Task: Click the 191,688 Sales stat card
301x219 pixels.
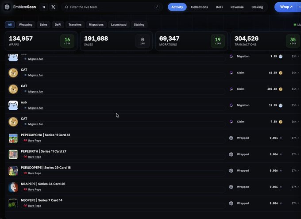Action: click(x=116, y=41)
